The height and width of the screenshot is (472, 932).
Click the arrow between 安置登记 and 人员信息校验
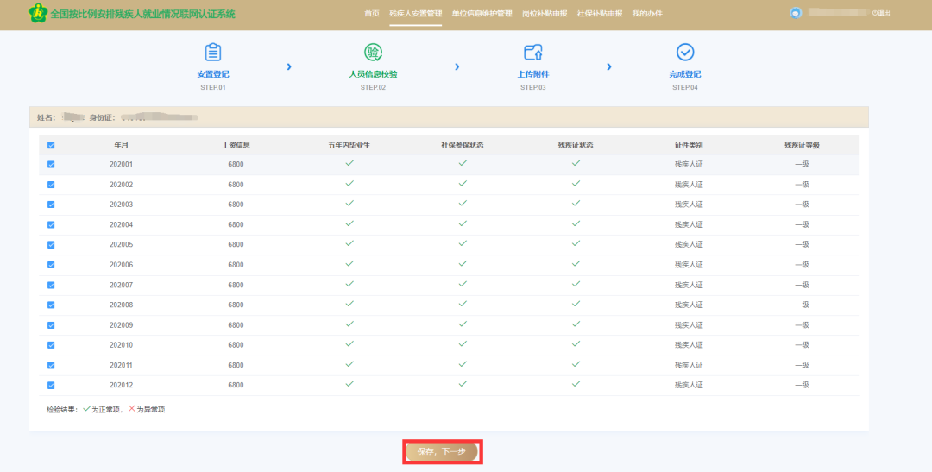tap(289, 66)
